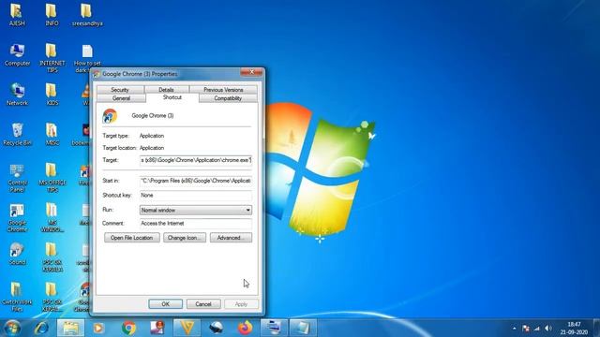Close the Google Chrome Properties dialog
The width and height of the screenshot is (600, 337).
[251, 72]
